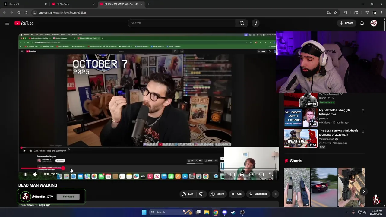Seek on the red video progress bar
386x217 pixels.
pyautogui.click(x=148, y=168)
